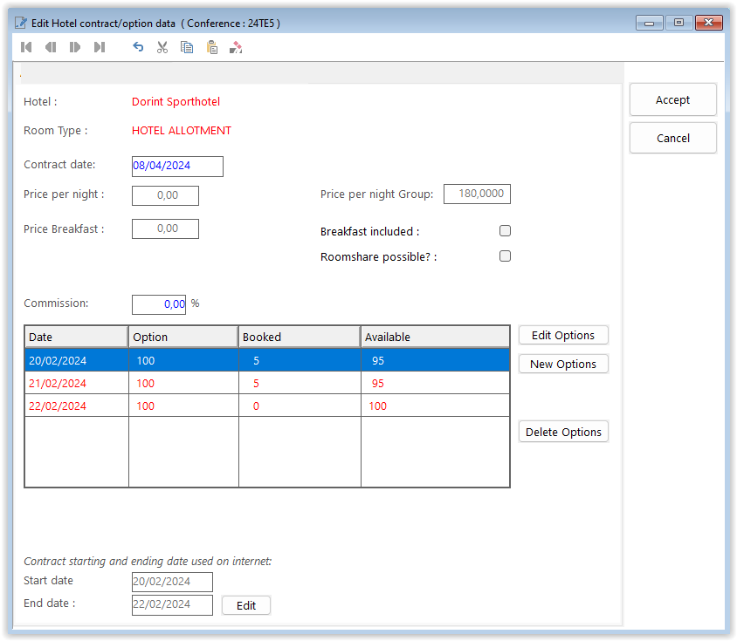Focus the Commission percentage field

159,304
